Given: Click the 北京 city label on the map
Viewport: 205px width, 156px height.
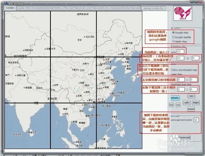Looking at the screenshot, I should (x=107, y=59).
